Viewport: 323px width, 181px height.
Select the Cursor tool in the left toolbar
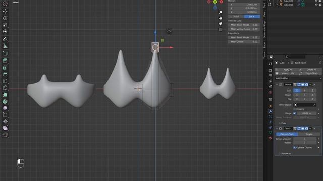coord(5,4)
